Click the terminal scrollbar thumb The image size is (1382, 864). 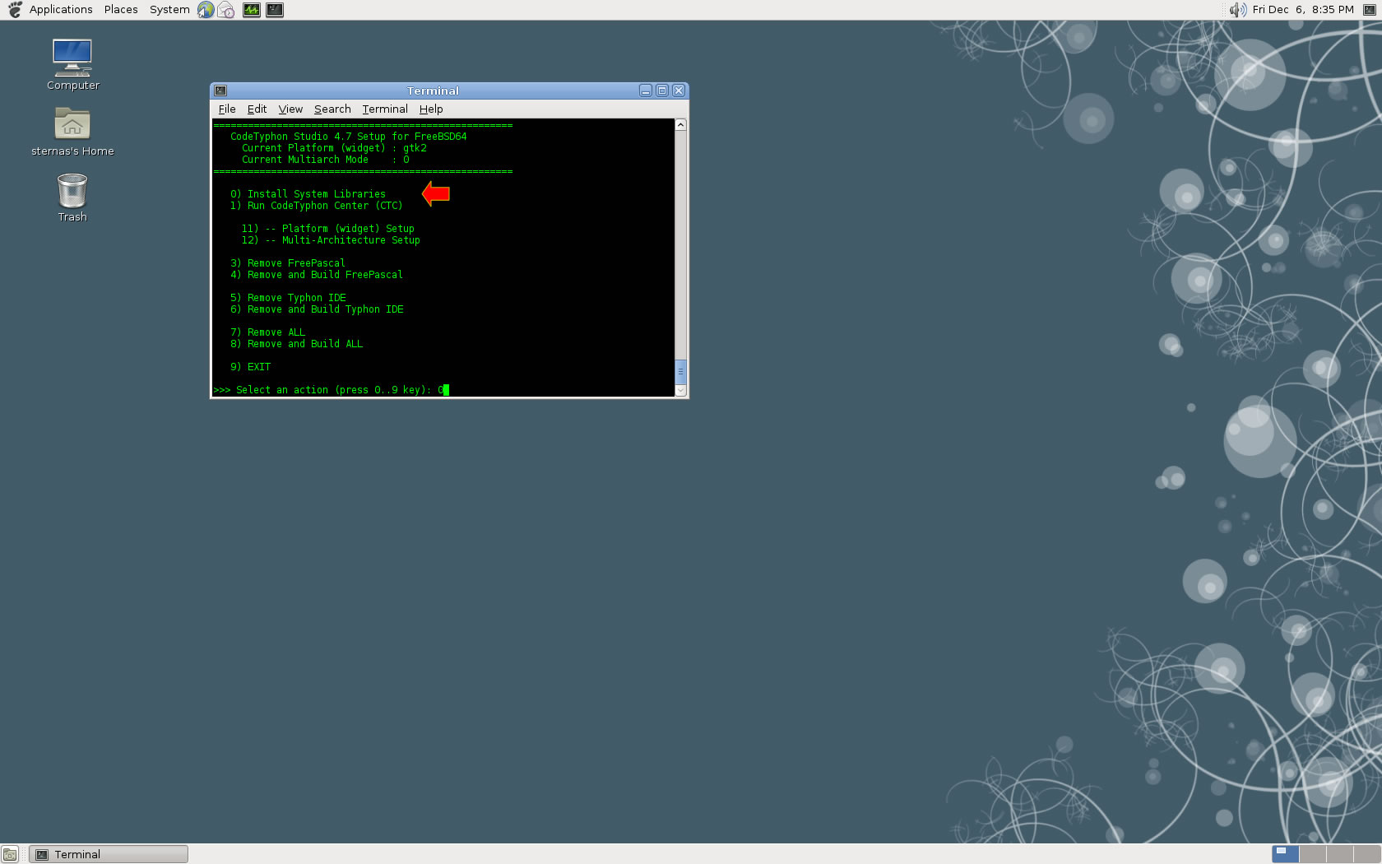pyautogui.click(x=680, y=372)
